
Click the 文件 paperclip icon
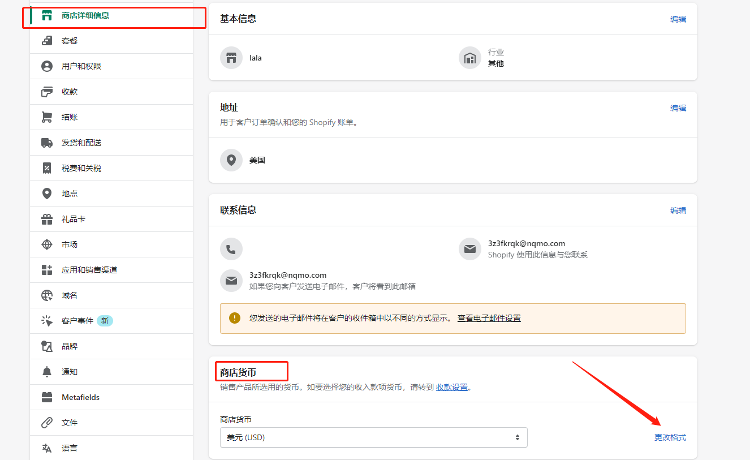[x=47, y=423]
